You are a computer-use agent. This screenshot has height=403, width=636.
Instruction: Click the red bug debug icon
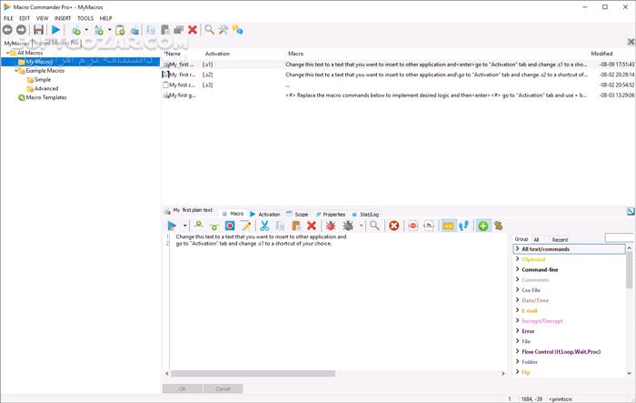point(331,226)
